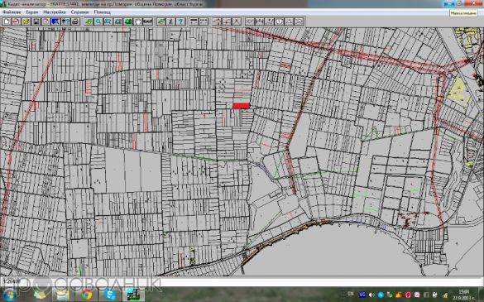The height and width of the screenshot is (302, 484).
Task: Select the red highlighted parcel on the map
Action: coord(241,106)
